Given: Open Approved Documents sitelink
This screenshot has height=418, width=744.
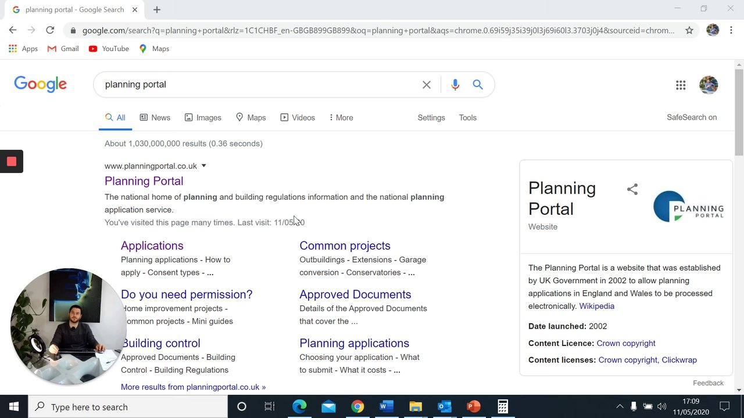Looking at the screenshot, I should (355, 294).
